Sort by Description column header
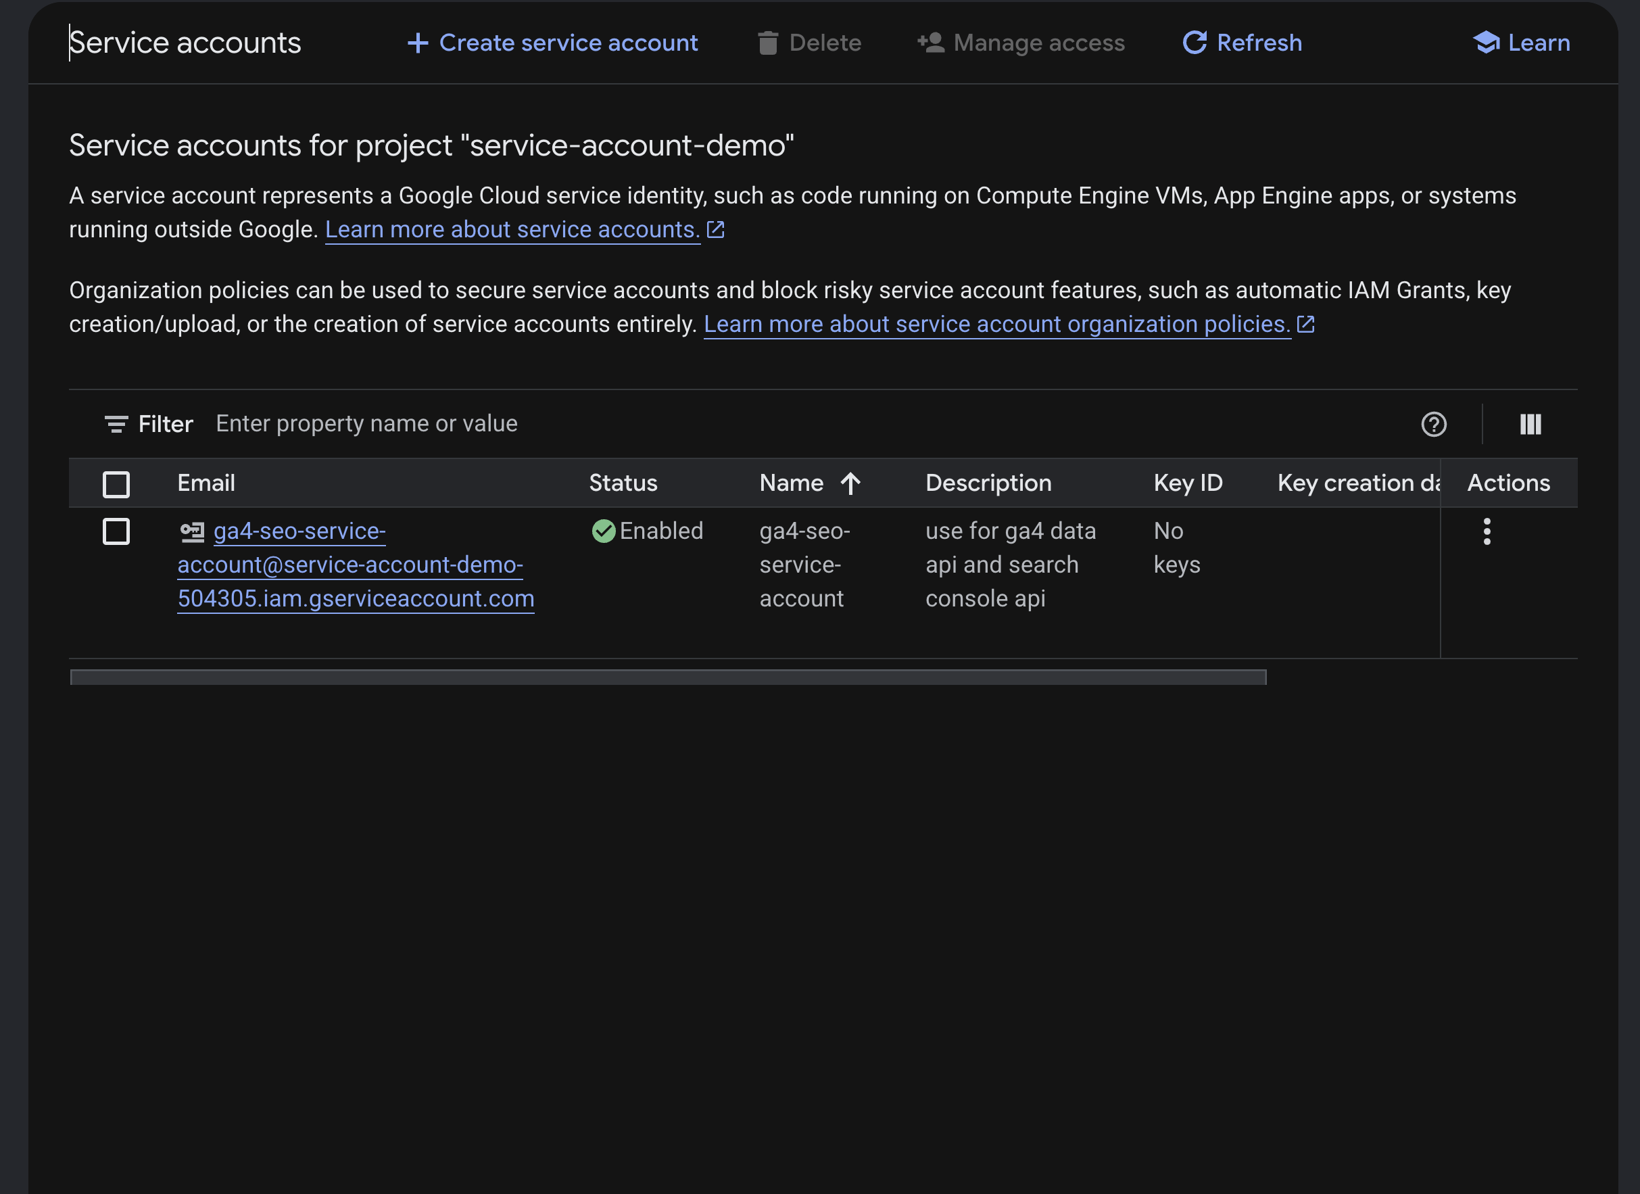This screenshot has height=1194, width=1640. [988, 483]
